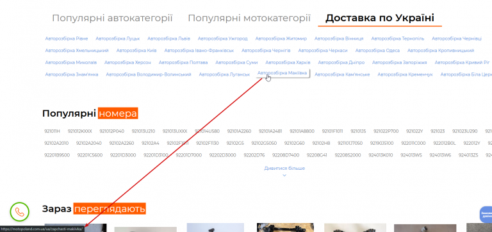Viewport: 492px width, 232px height.
Task: Follow the Авторозбірка Знам'янка link
Action: [x=72, y=74]
